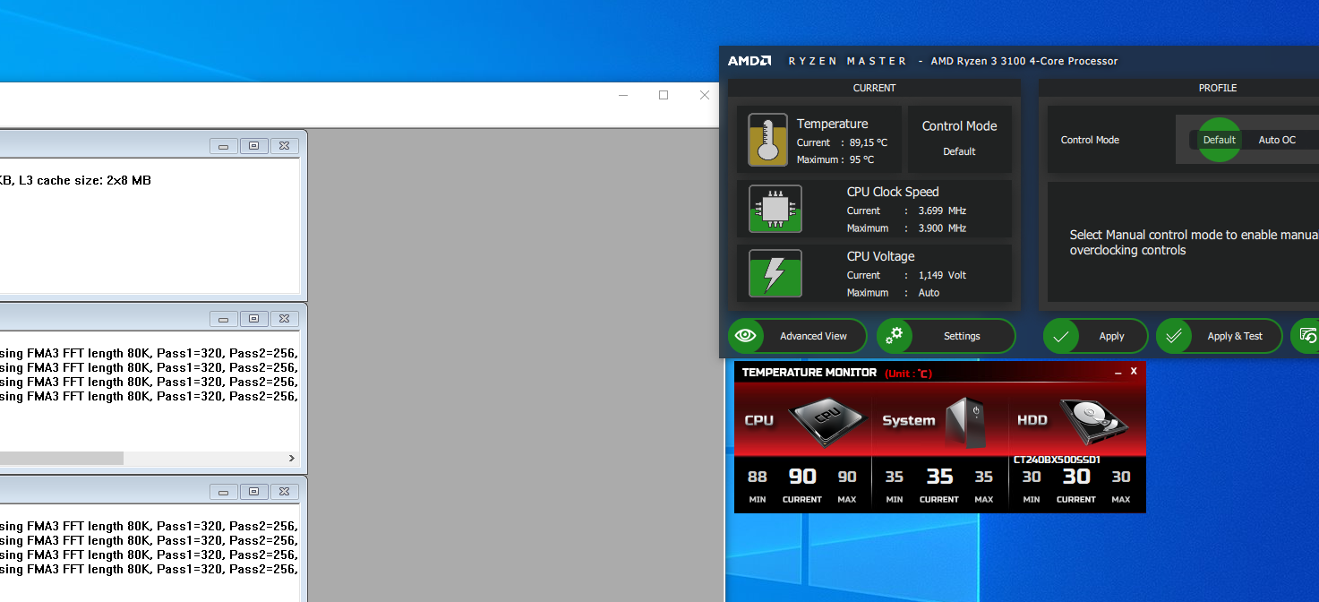Viewport: 1319px width, 602px height.
Task: Click the maximum voltage Auto value
Action: (x=929, y=293)
